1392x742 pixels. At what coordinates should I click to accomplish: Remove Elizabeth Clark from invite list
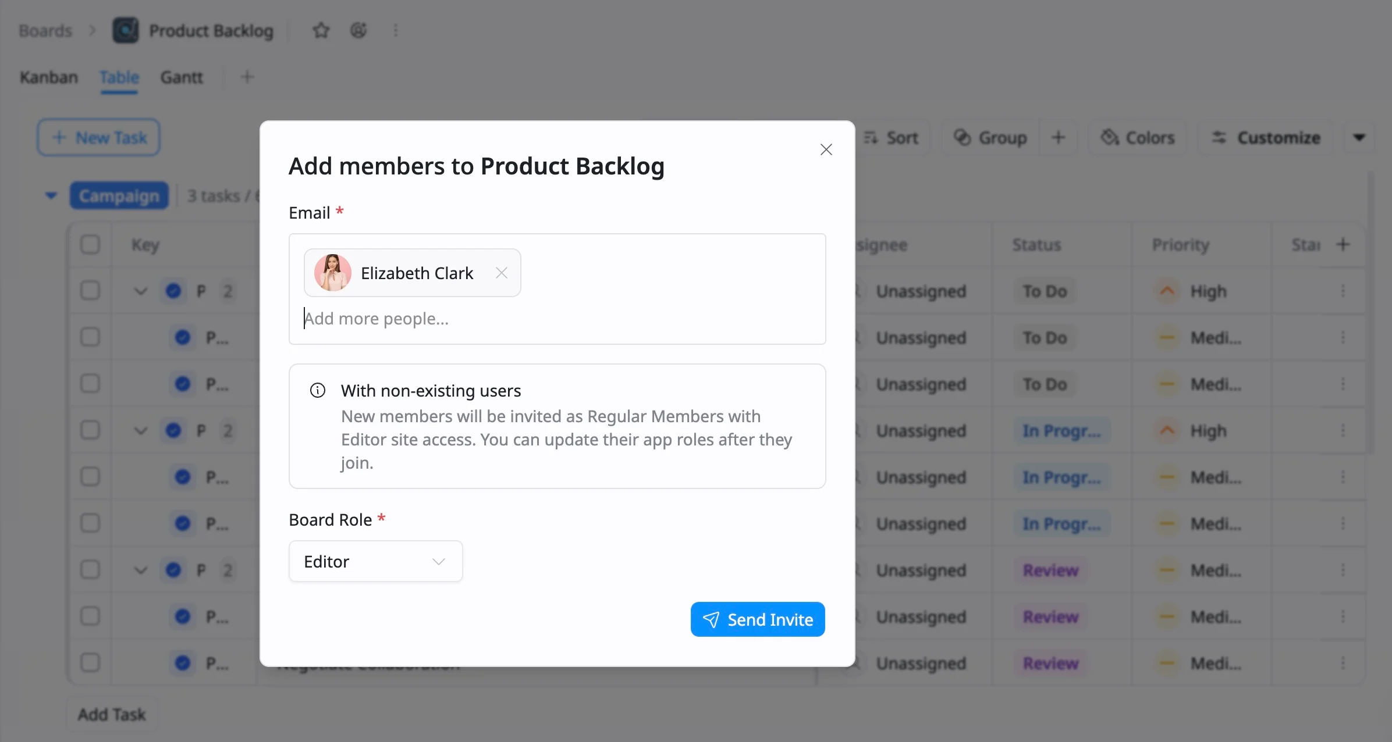(502, 273)
